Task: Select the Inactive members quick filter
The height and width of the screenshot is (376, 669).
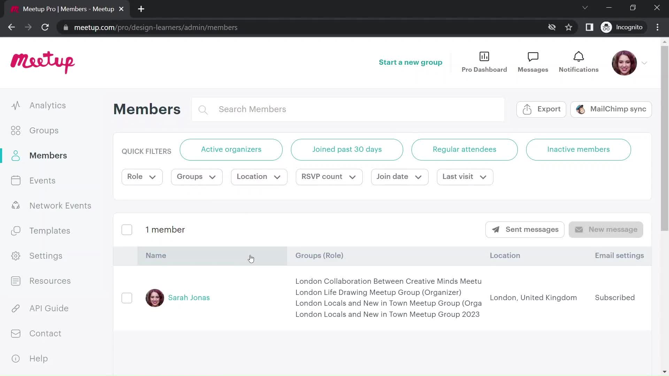Action: (578, 149)
